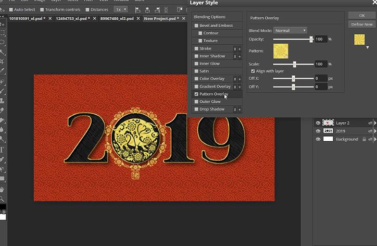Click OK in Layer Style dialog
Viewport: 377px width, 246px height.
coord(362,16)
